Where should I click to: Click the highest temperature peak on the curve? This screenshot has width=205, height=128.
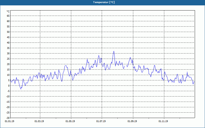[114, 51]
